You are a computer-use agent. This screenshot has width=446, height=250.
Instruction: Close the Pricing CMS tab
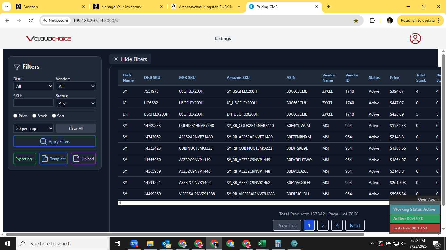(316, 7)
